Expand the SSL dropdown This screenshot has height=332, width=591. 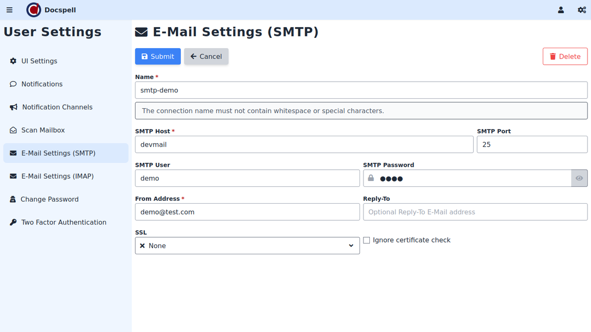247,245
